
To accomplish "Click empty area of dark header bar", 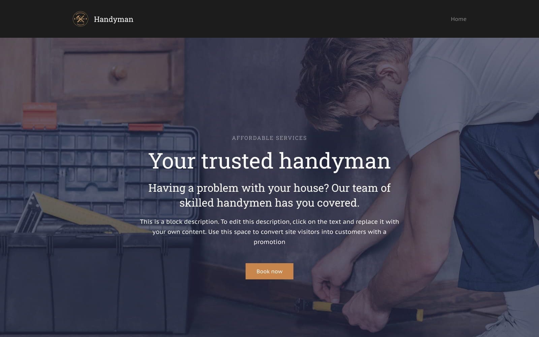I will (x=286, y=19).
